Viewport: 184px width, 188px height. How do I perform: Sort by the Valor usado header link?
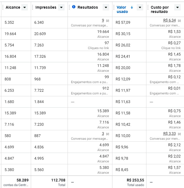pos(122,9)
